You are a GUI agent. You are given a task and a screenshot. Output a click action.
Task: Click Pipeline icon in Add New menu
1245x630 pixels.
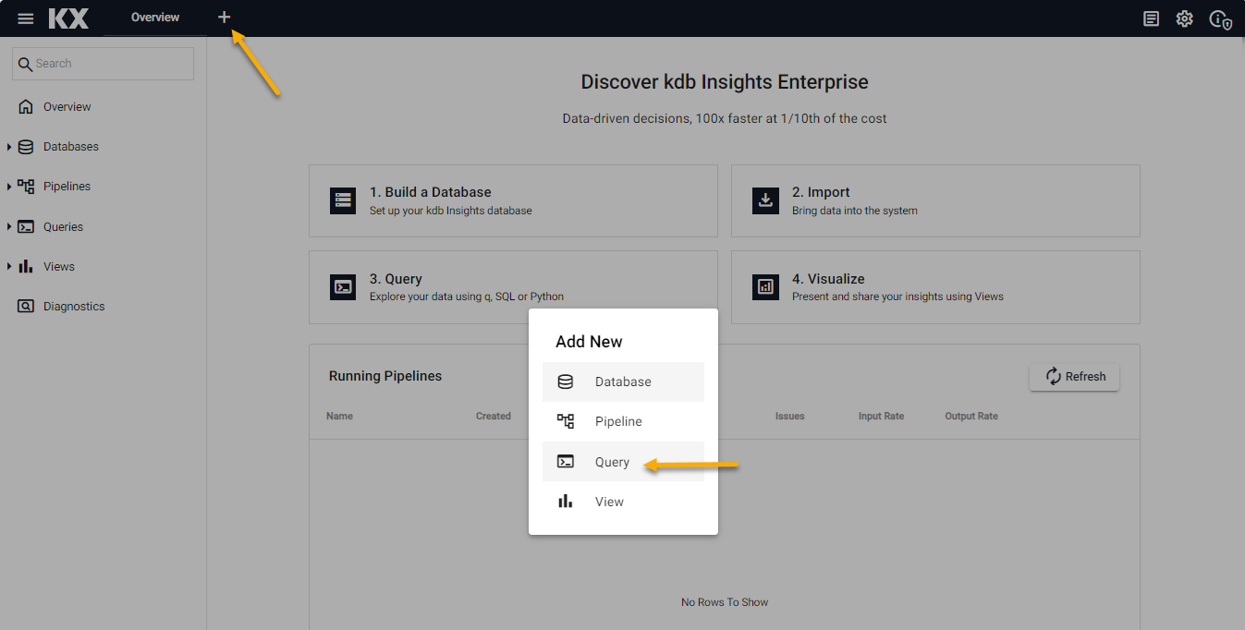(x=566, y=421)
